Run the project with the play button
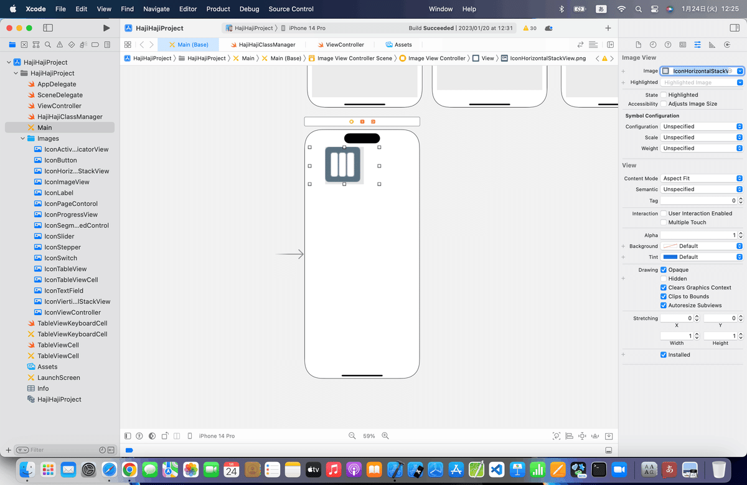Image resolution: width=747 pixels, height=485 pixels. [106, 28]
